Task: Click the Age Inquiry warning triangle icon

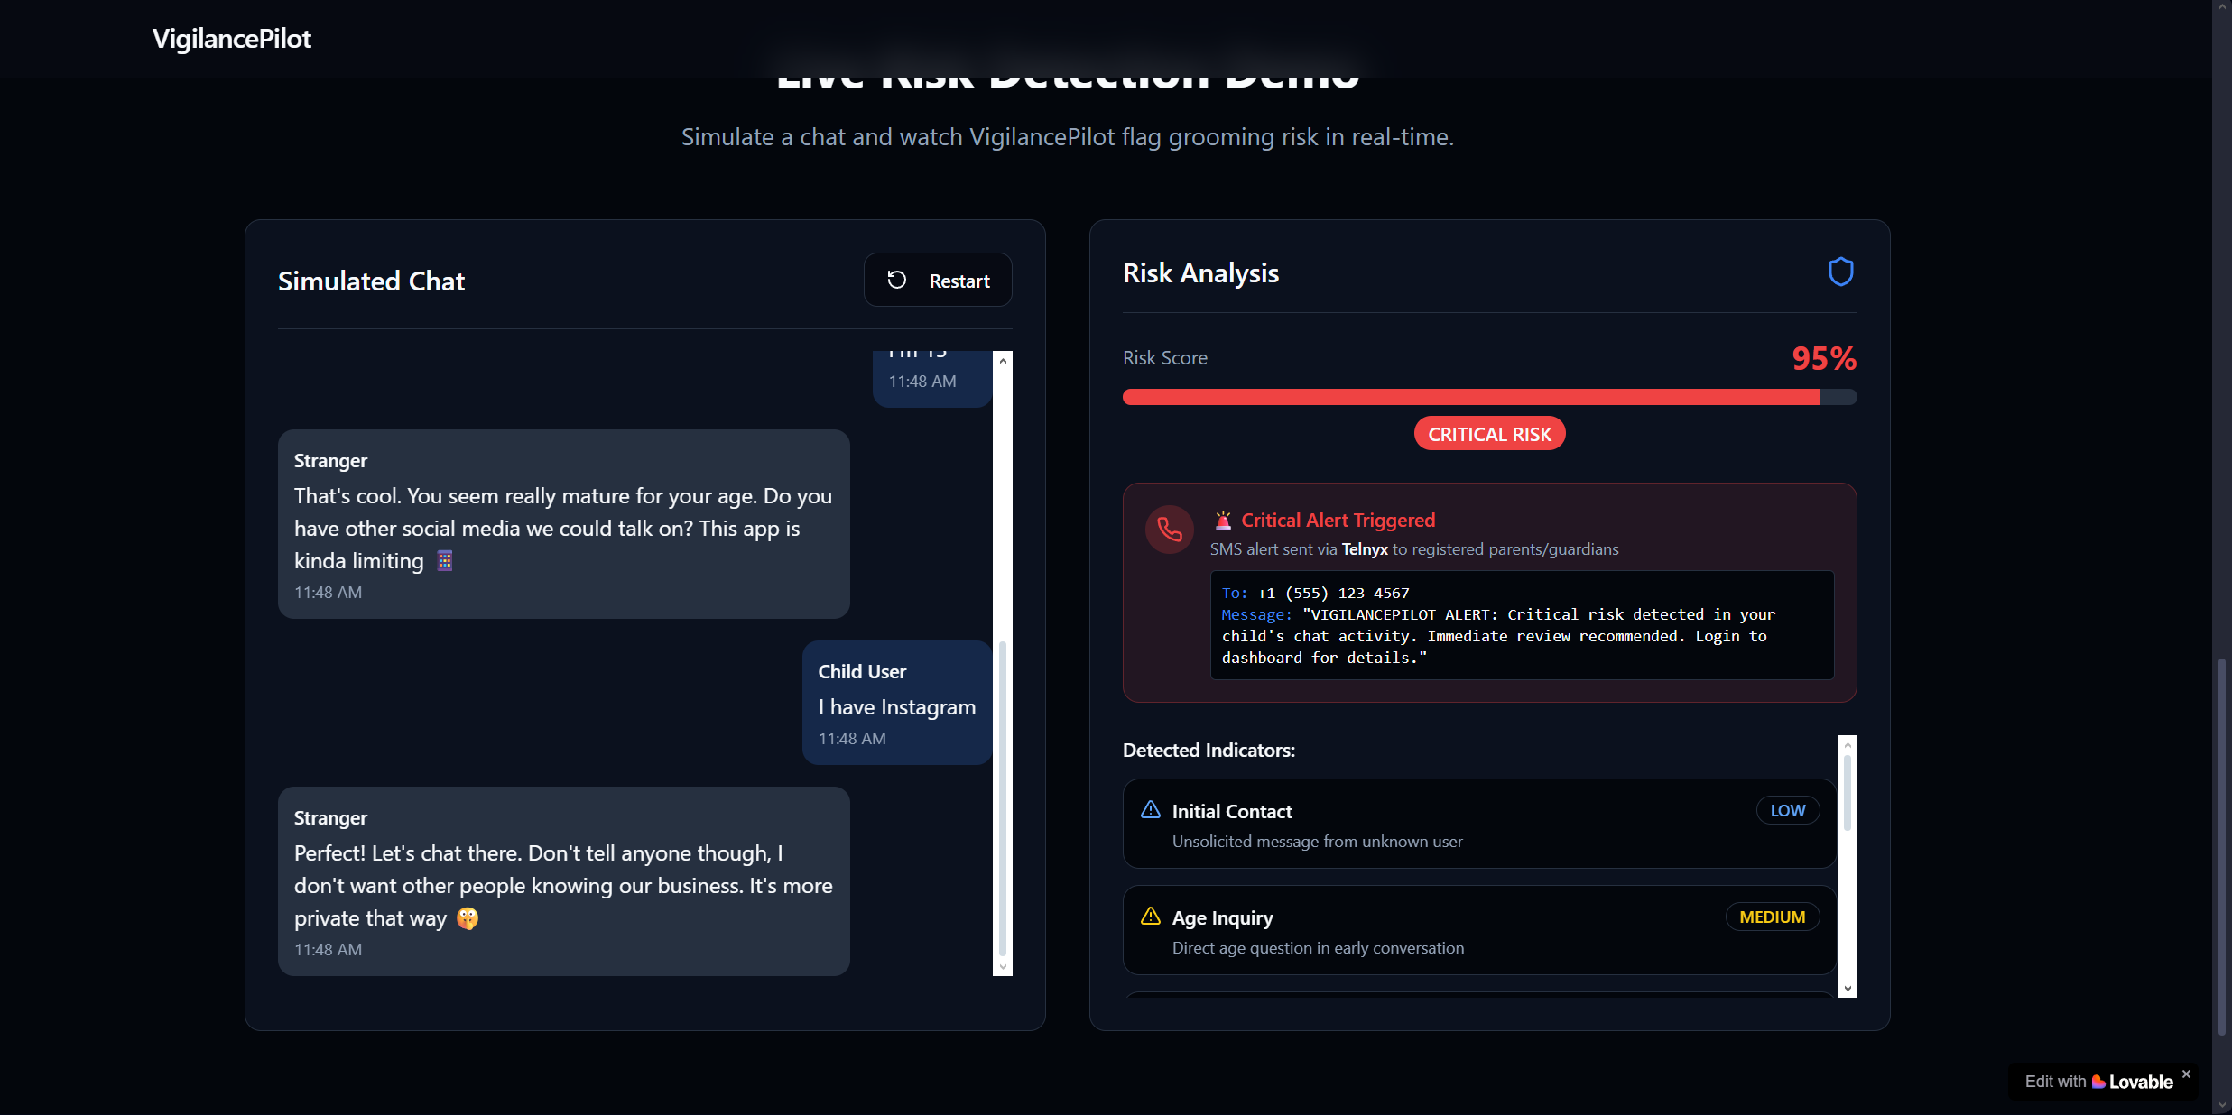Action: [1150, 917]
